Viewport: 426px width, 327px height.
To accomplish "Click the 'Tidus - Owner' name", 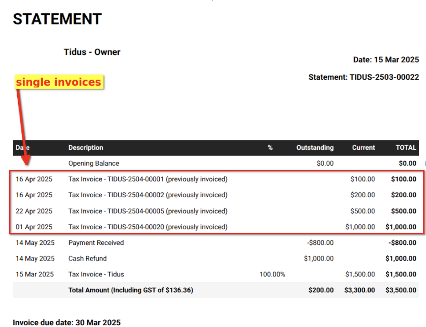I will point(92,52).
